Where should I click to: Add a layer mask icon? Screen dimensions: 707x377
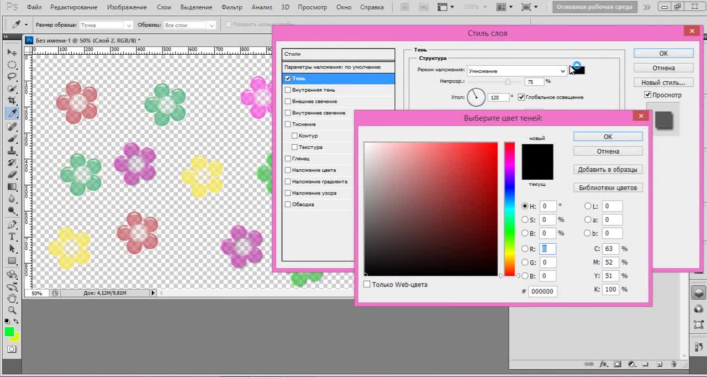(618, 364)
